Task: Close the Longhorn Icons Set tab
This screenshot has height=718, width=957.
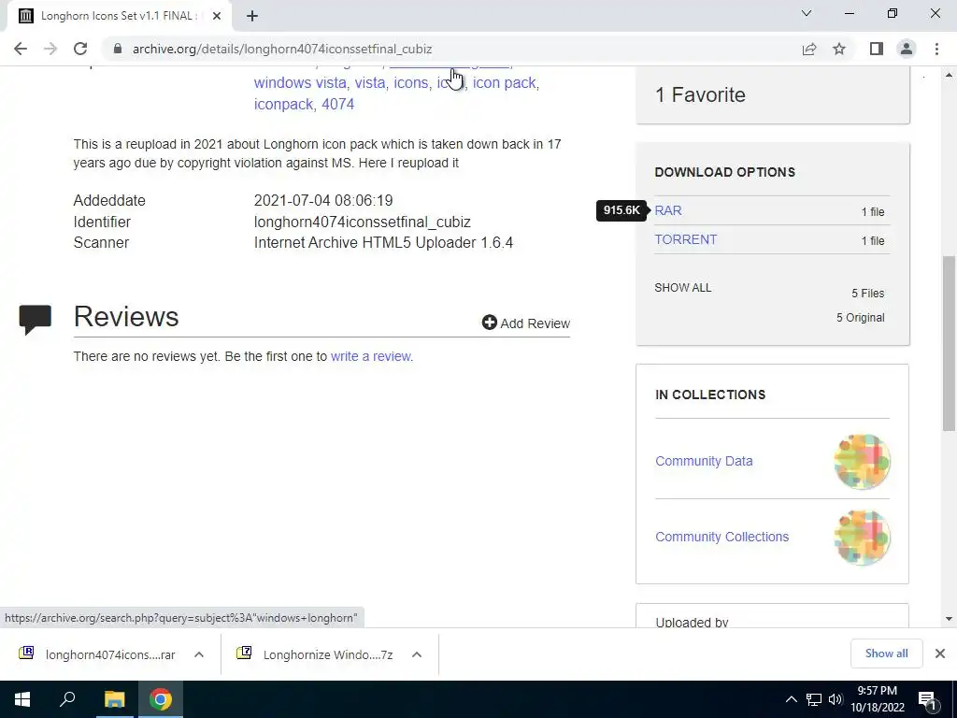Action: tap(216, 16)
